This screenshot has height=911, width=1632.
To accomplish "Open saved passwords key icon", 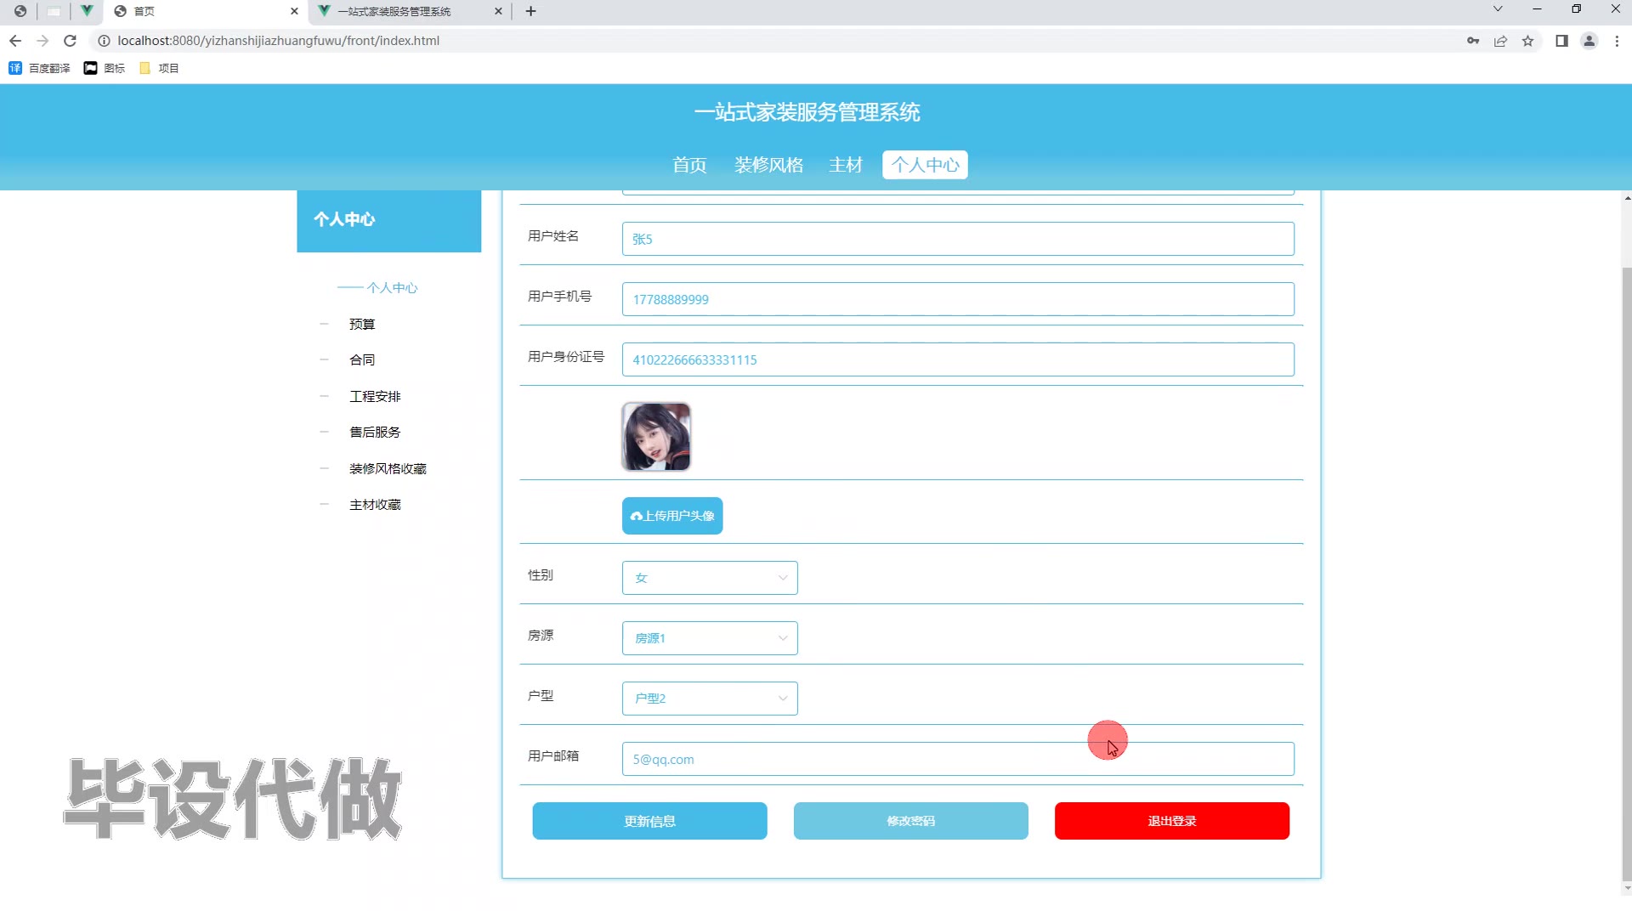I will 1473,41.
